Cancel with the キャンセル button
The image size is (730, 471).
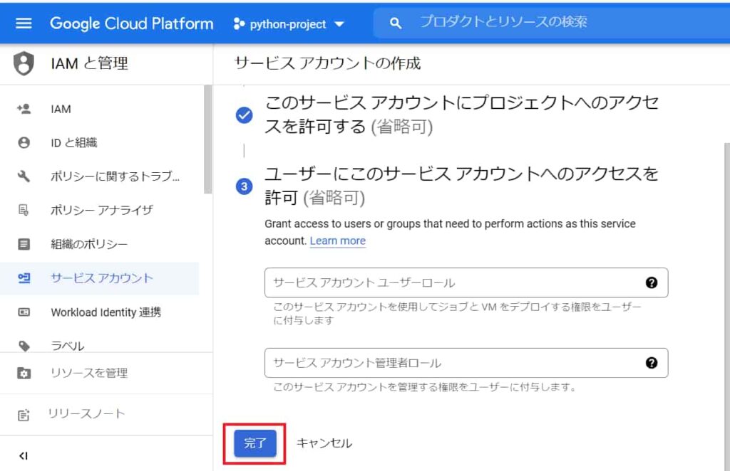pos(324,442)
